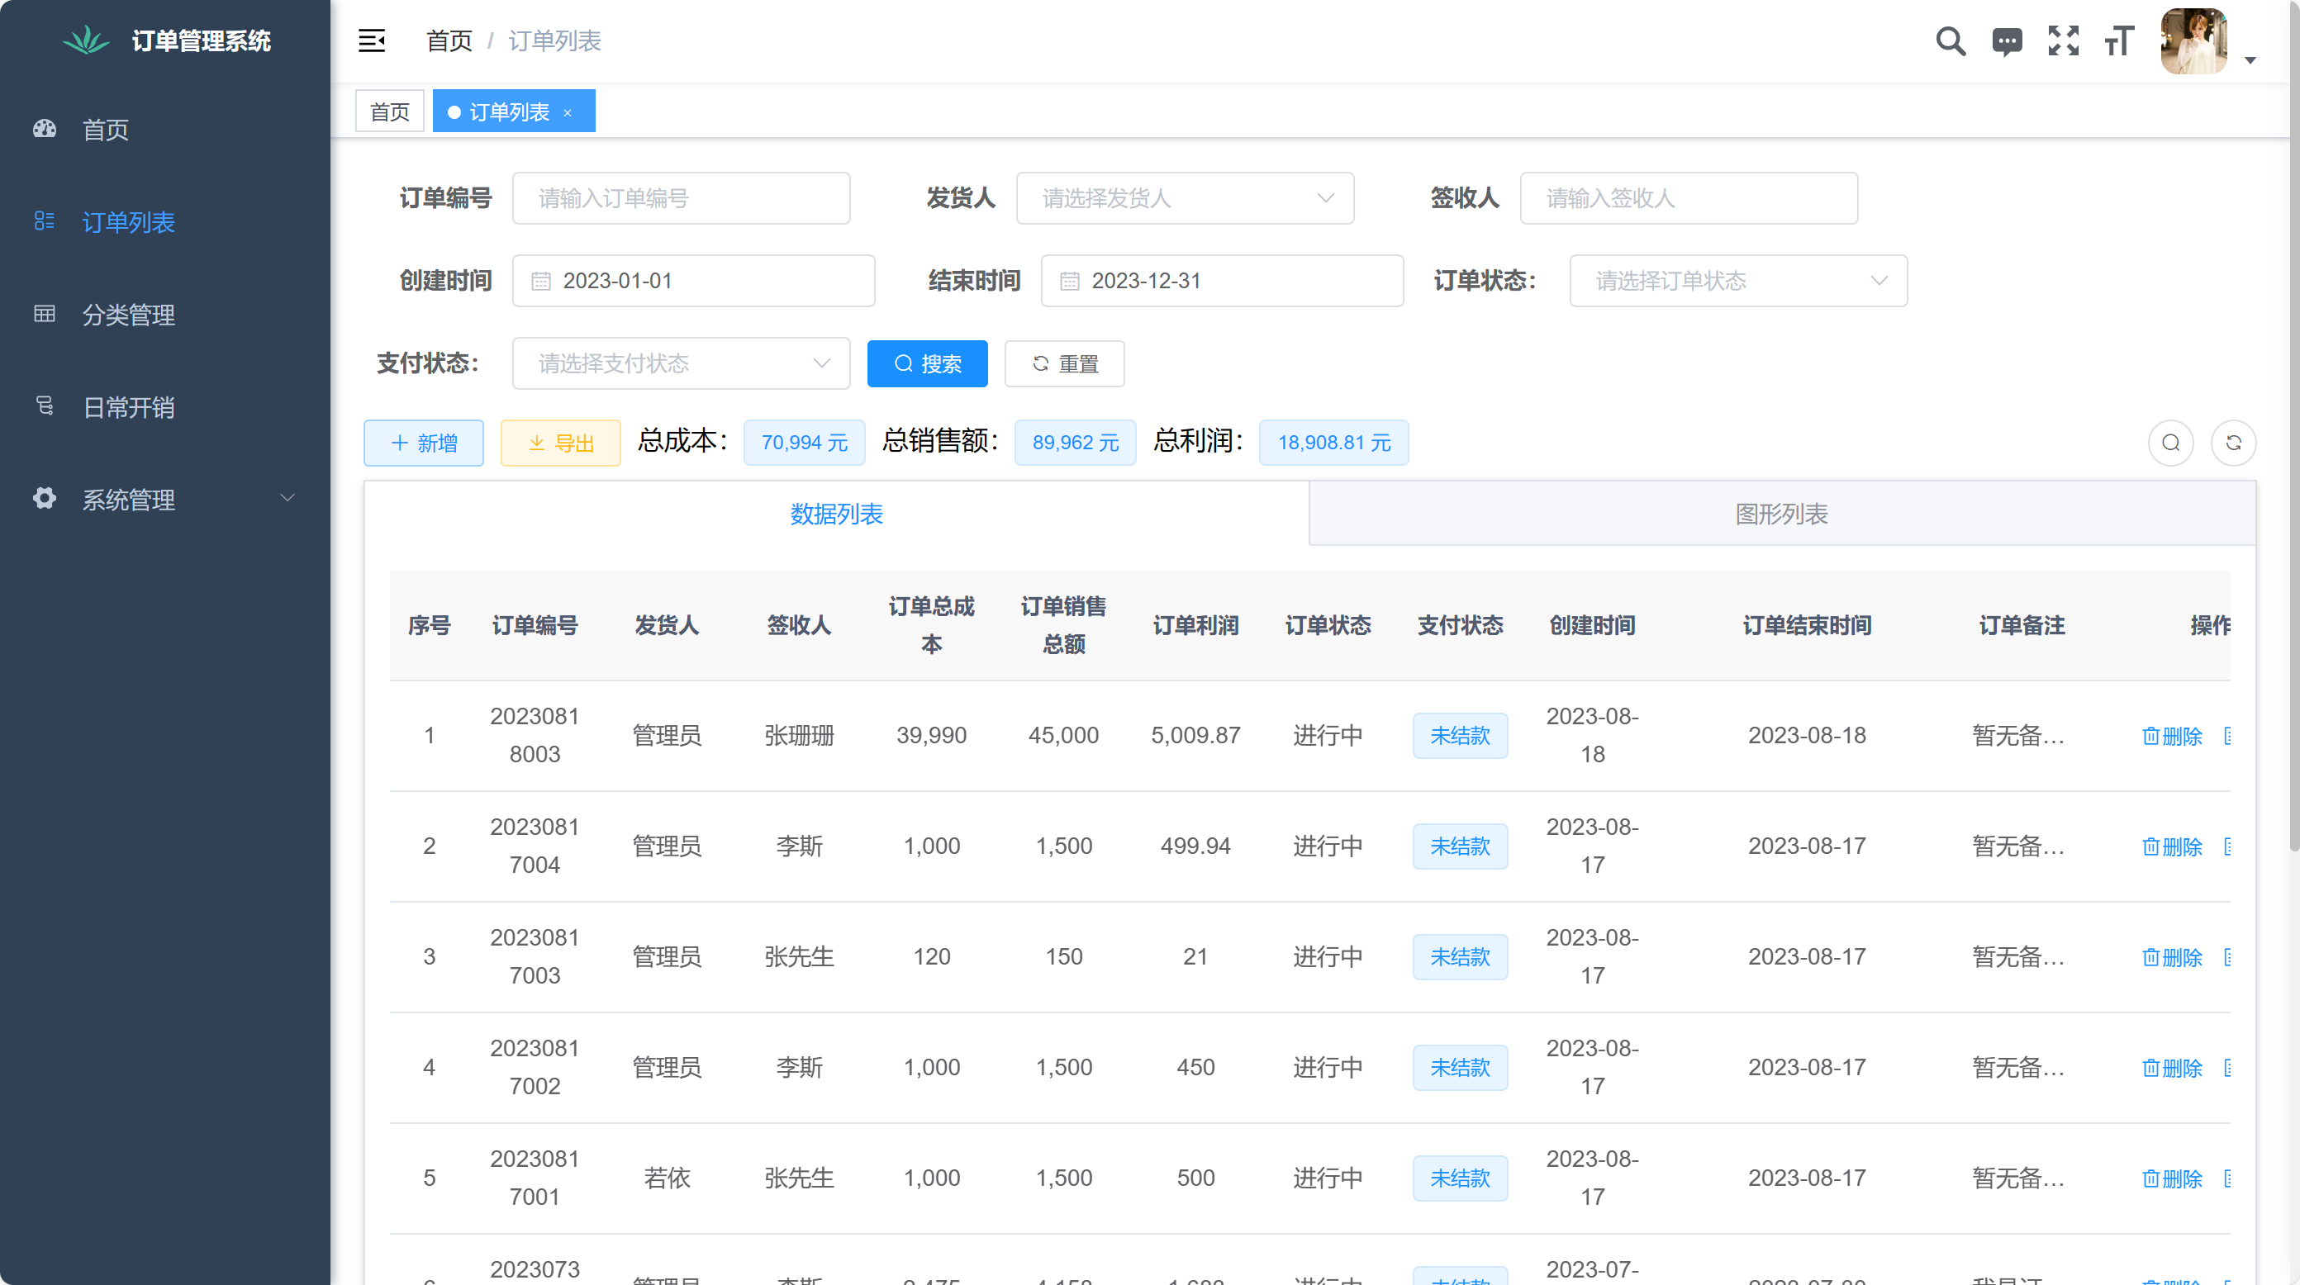
Task: Open the 结束时间 date picker
Action: [x=1223, y=281]
